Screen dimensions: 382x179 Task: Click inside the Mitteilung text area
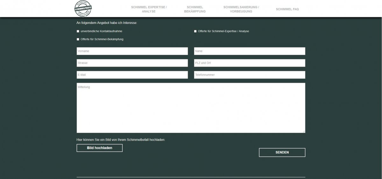(191, 108)
